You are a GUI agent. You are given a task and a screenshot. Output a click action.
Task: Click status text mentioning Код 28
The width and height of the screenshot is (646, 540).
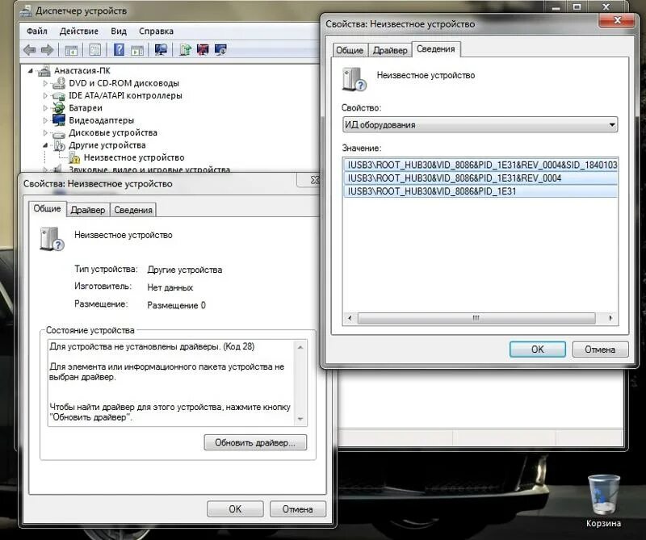(152, 346)
